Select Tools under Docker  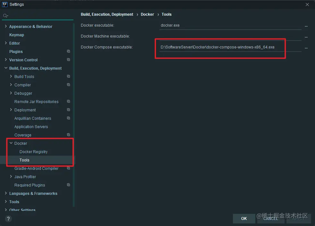pos(24,160)
